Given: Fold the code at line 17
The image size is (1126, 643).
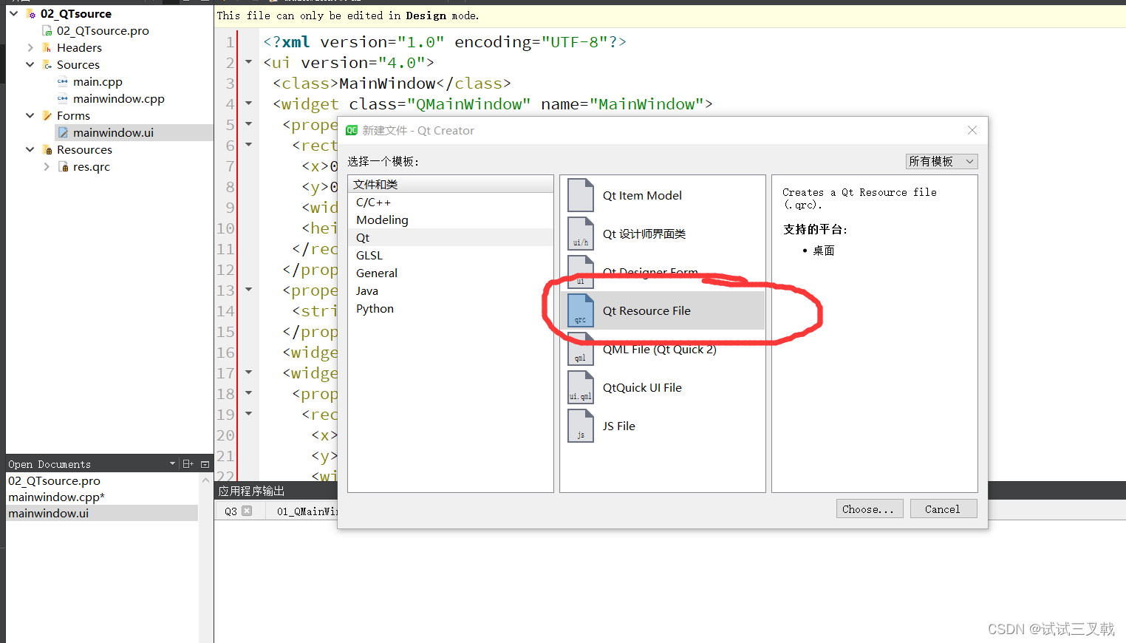Looking at the screenshot, I should [249, 372].
